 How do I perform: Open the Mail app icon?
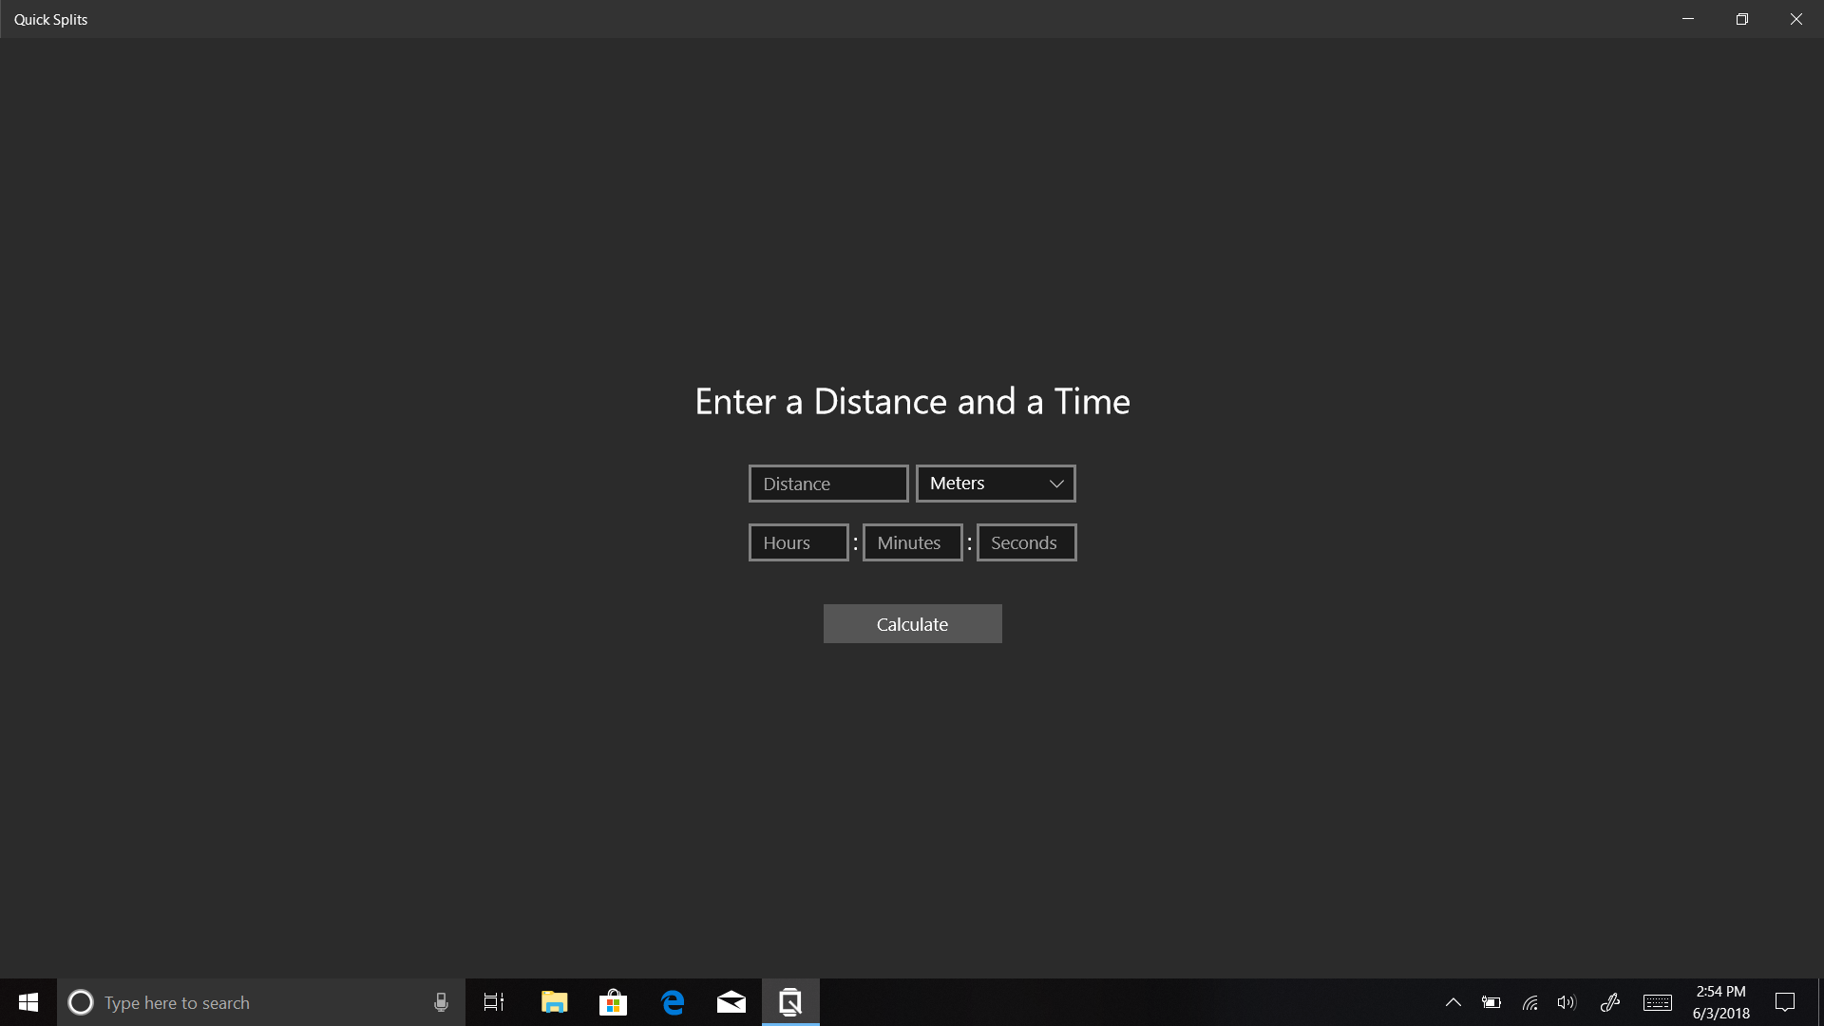click(731, 1002)
